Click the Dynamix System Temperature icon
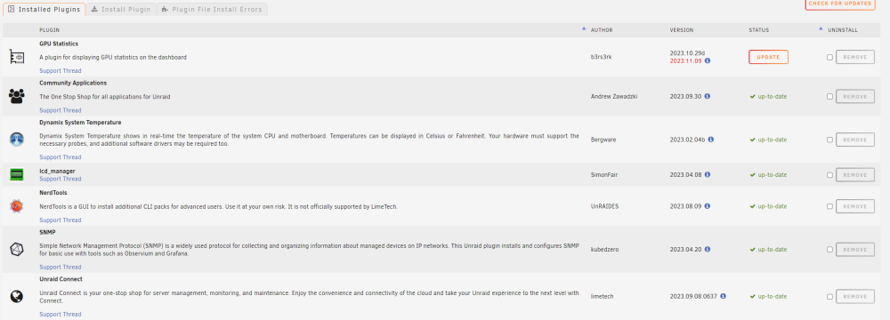The height and width of the screenshot is (320, 890). pos(17,139)
